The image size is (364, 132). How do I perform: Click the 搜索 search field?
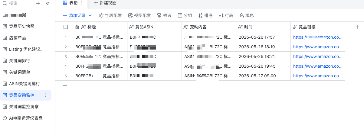click(13, 3)
